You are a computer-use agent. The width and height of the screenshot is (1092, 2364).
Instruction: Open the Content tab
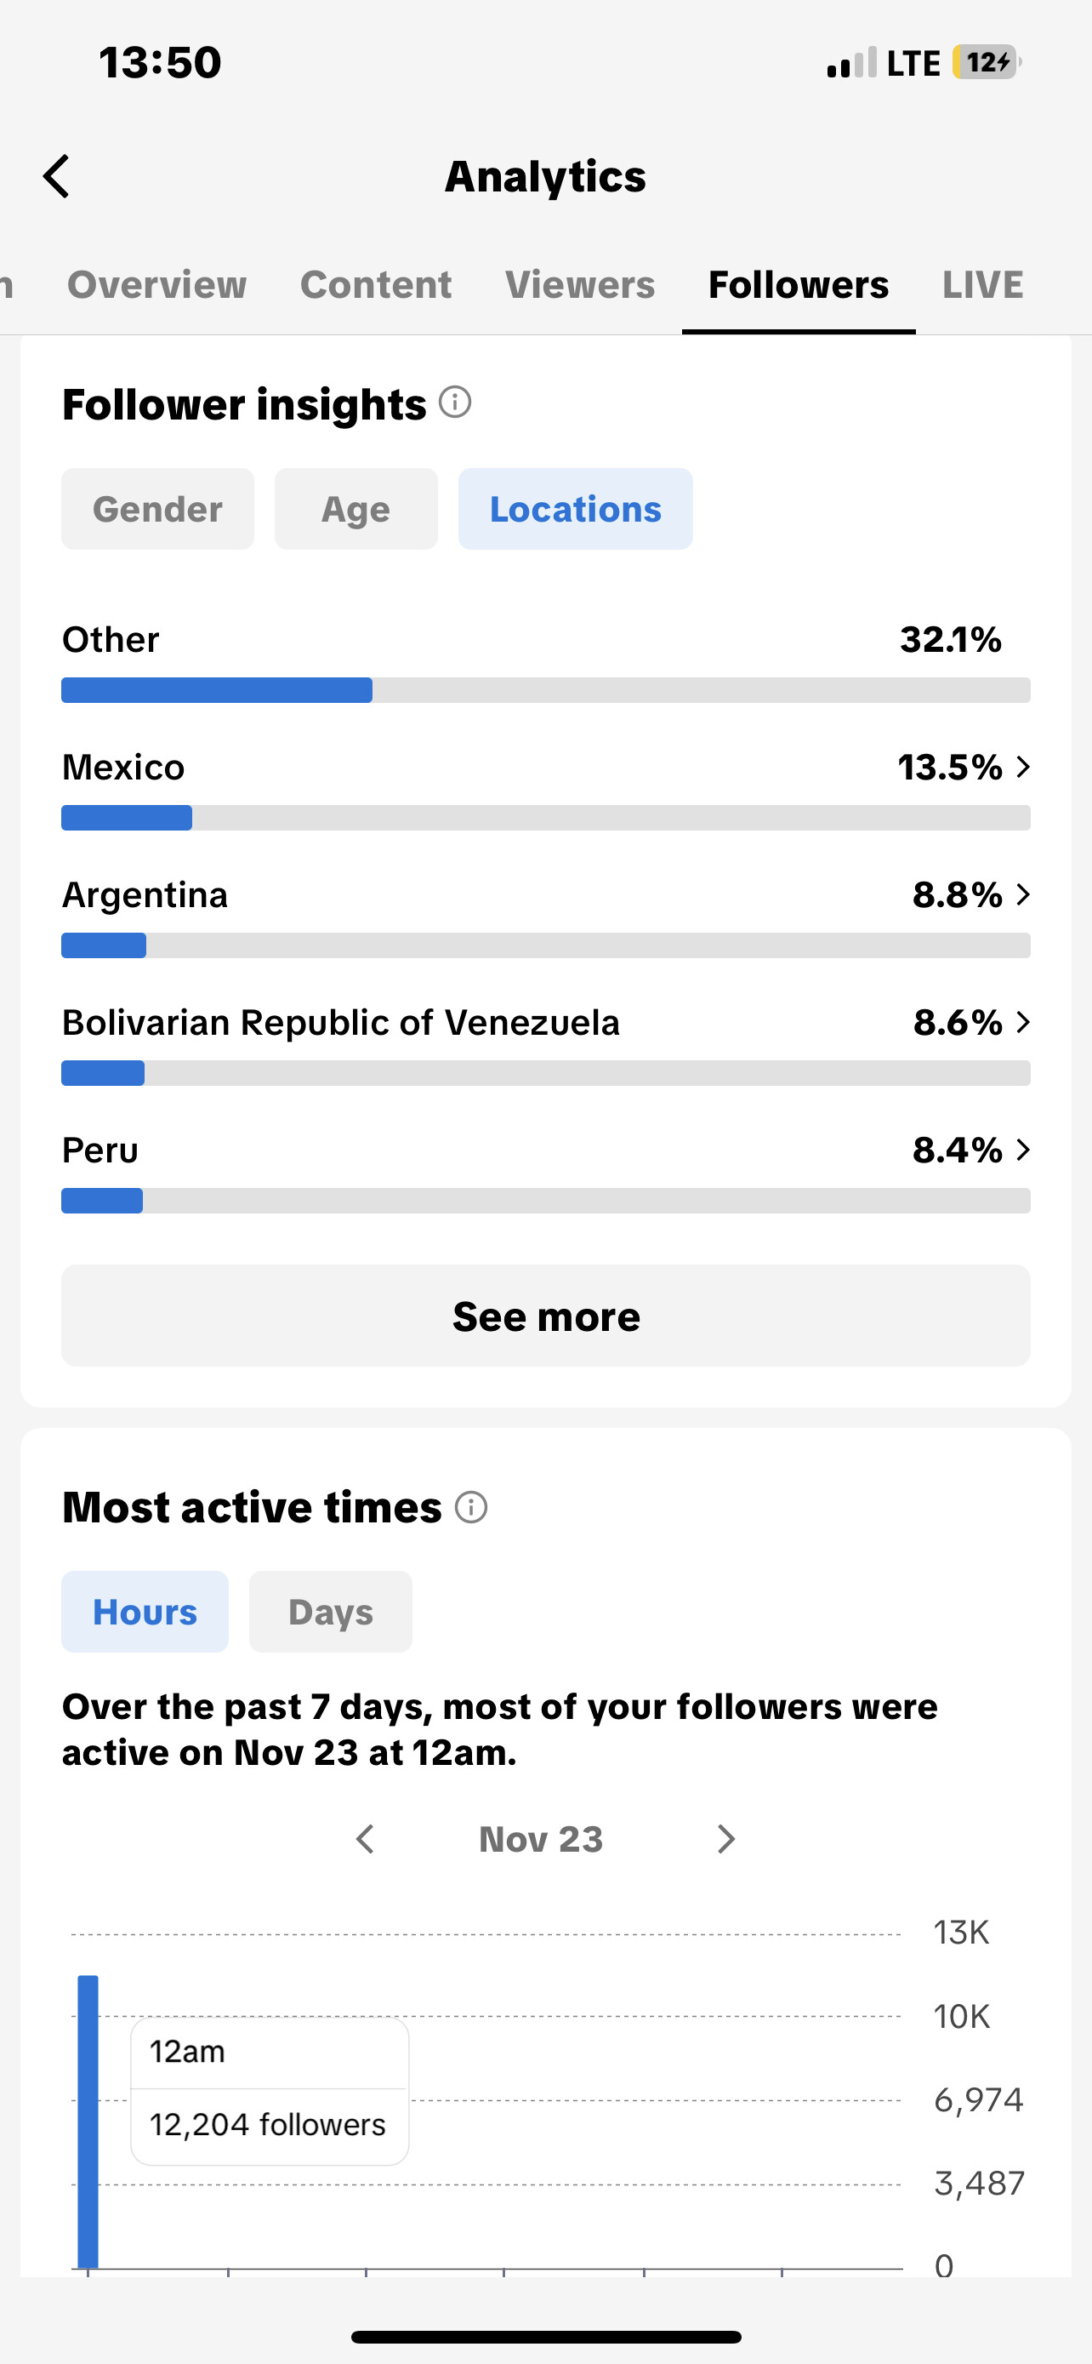click(x=376, y=285)
